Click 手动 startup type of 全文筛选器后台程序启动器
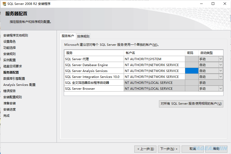The image size is (231, 154). coord(211,83)
